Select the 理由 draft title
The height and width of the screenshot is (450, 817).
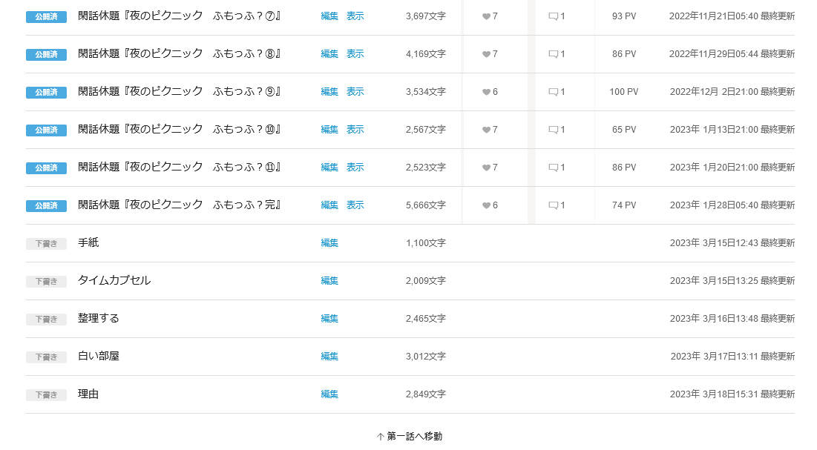click(88, 394)
